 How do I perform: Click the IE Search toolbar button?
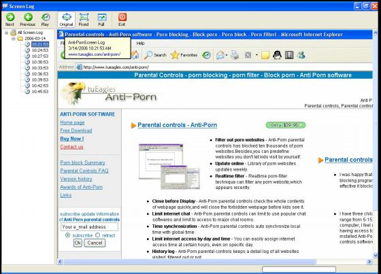[155, 55]
